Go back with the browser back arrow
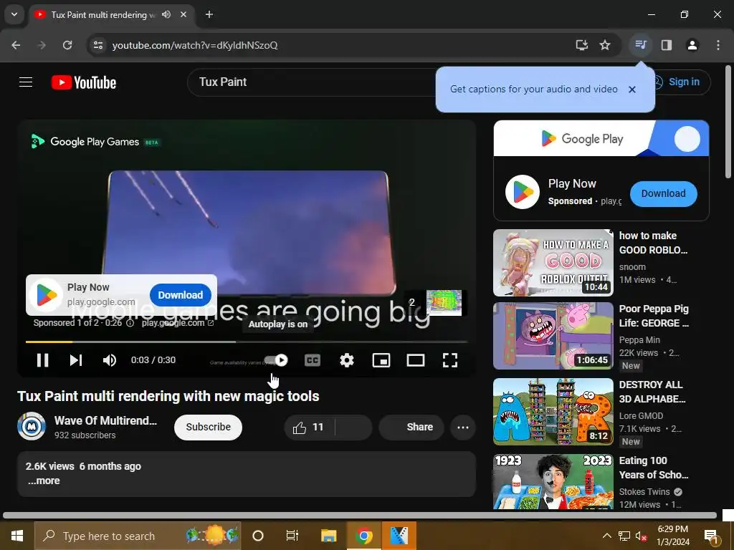734x550 pixels. [16, 45]
